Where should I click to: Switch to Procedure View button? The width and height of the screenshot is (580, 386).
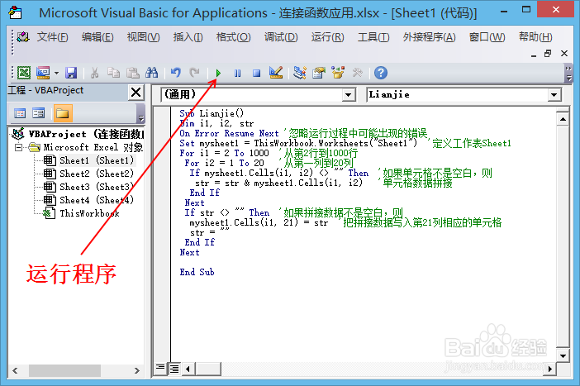click(x=160, y=368)
